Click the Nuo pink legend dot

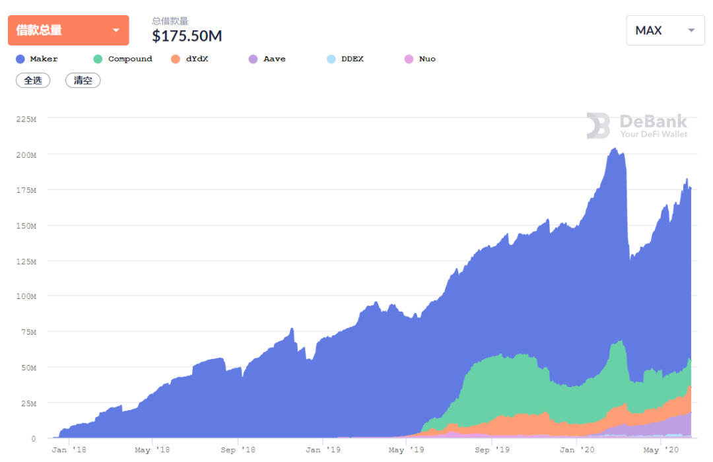409,59
